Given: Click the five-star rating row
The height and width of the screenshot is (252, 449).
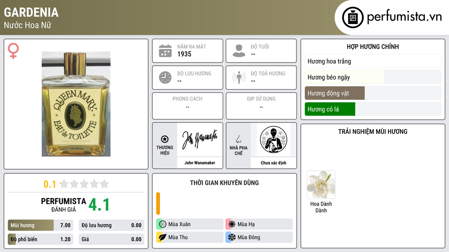Looking at the screenshot, I should click(x=85, y=184).
